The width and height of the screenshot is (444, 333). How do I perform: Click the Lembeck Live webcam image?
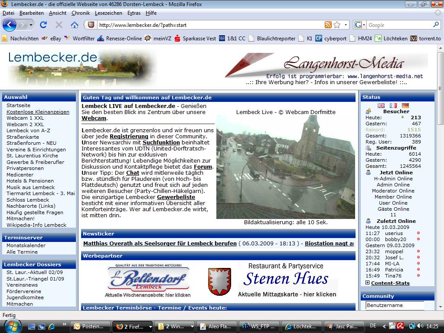click(x=285, y=167)
